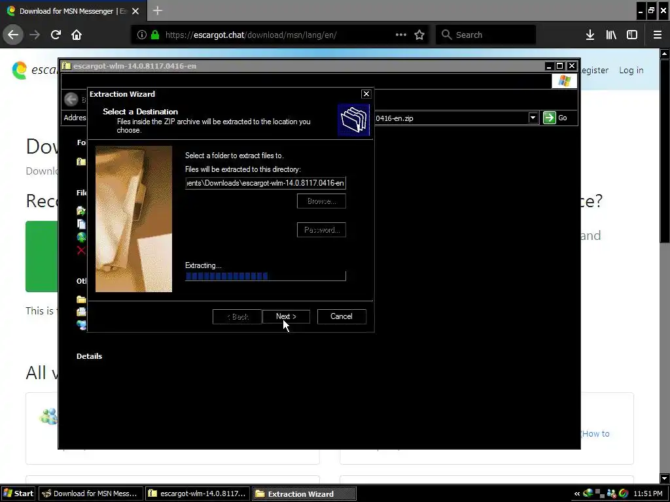
Task: Click the folder icon under Other Places
Action: [x=81, y=299]
